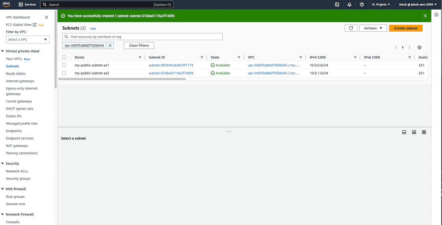Select the my-public-subnet-az2 checkbox
This screenshot has height=225, width=442.
64,73
